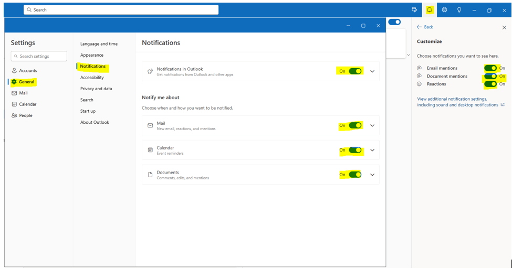Select Privacy and data settings
The height and width of the screenshot is (269, 512).
point(96,89)
